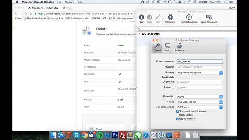This screenshot has width=249, height=140.
Task: Toggle the Use all monitors checkbox
Action: (177, 119)
